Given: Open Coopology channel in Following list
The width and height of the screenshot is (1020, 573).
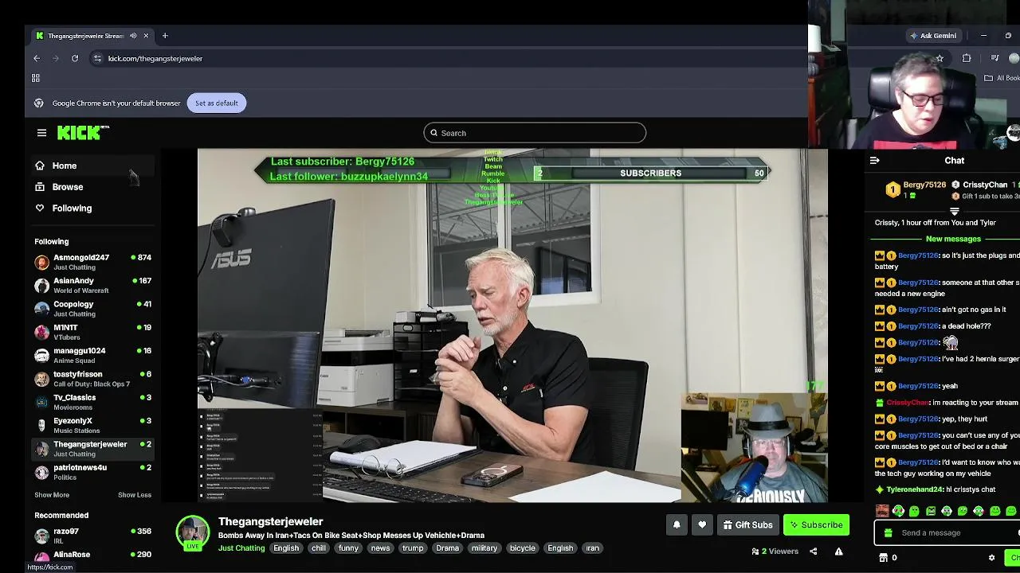Looking at the screenshot, I should pyautogui.click(x=92, y=309).
